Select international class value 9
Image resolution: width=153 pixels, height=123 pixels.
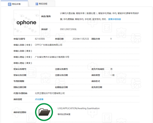[x=111, y=39]
